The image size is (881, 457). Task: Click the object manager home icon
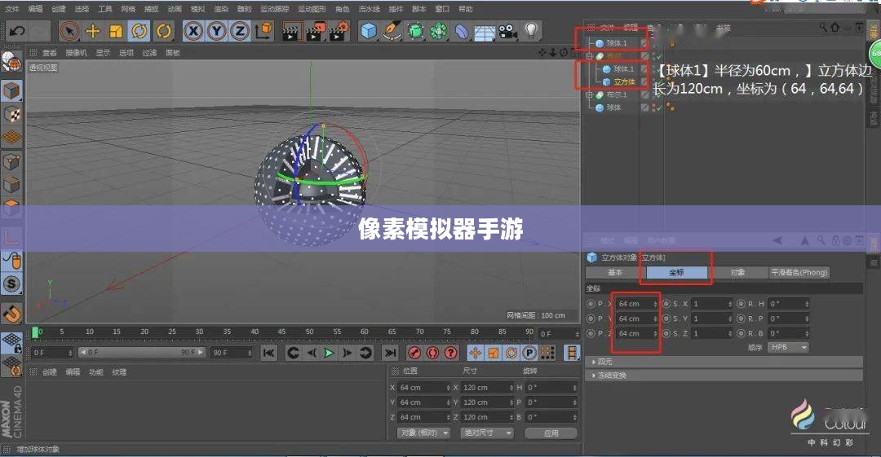(x=835, y=27)
